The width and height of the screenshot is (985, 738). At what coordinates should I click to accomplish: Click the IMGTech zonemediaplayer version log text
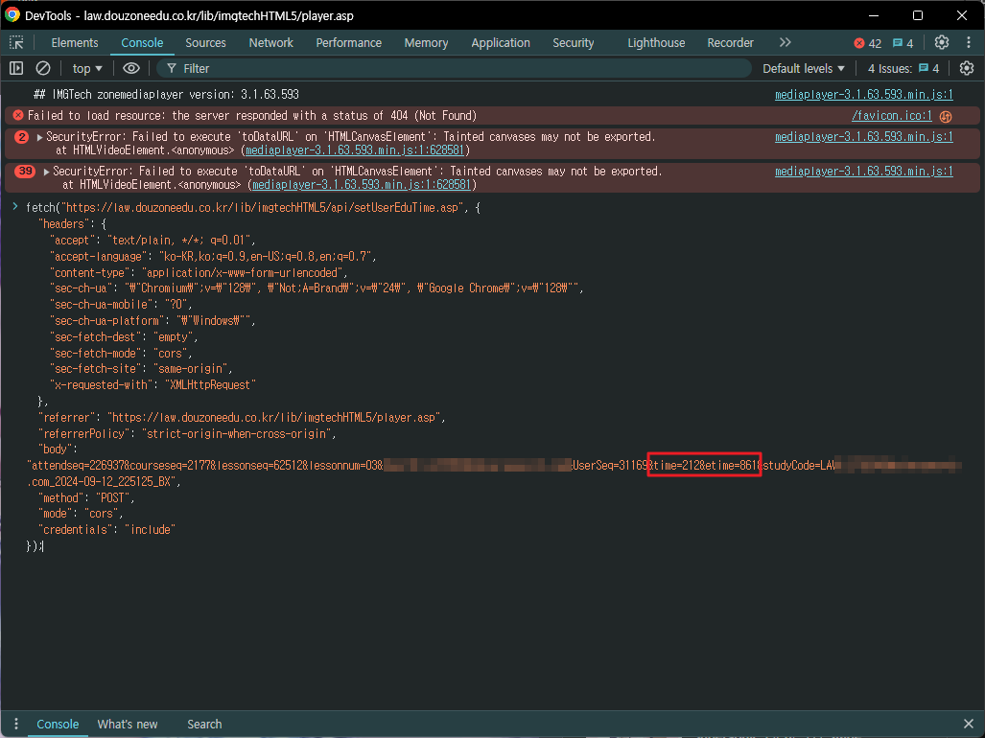167,95
